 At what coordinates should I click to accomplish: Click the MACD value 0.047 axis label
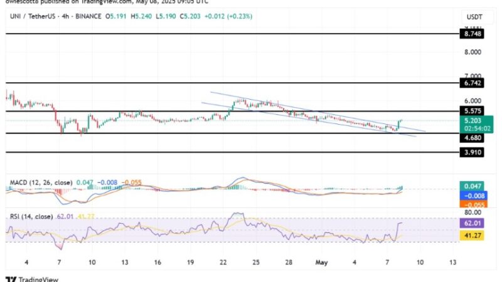[x=472, y=186]
